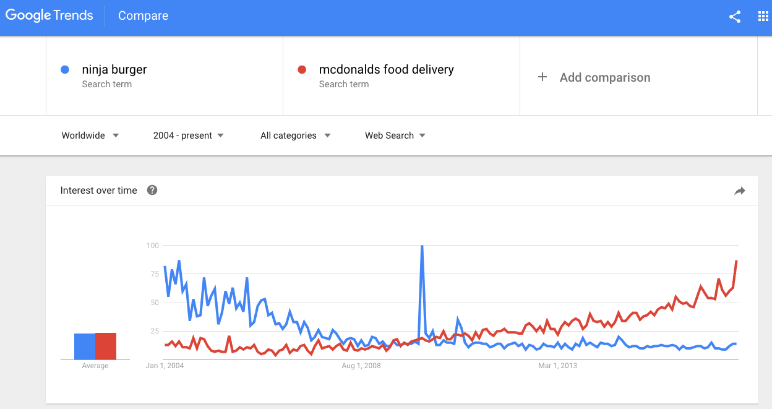Open the Web Search type dropdown
This screenshot has width=772, height=409.
pos(395,136)
